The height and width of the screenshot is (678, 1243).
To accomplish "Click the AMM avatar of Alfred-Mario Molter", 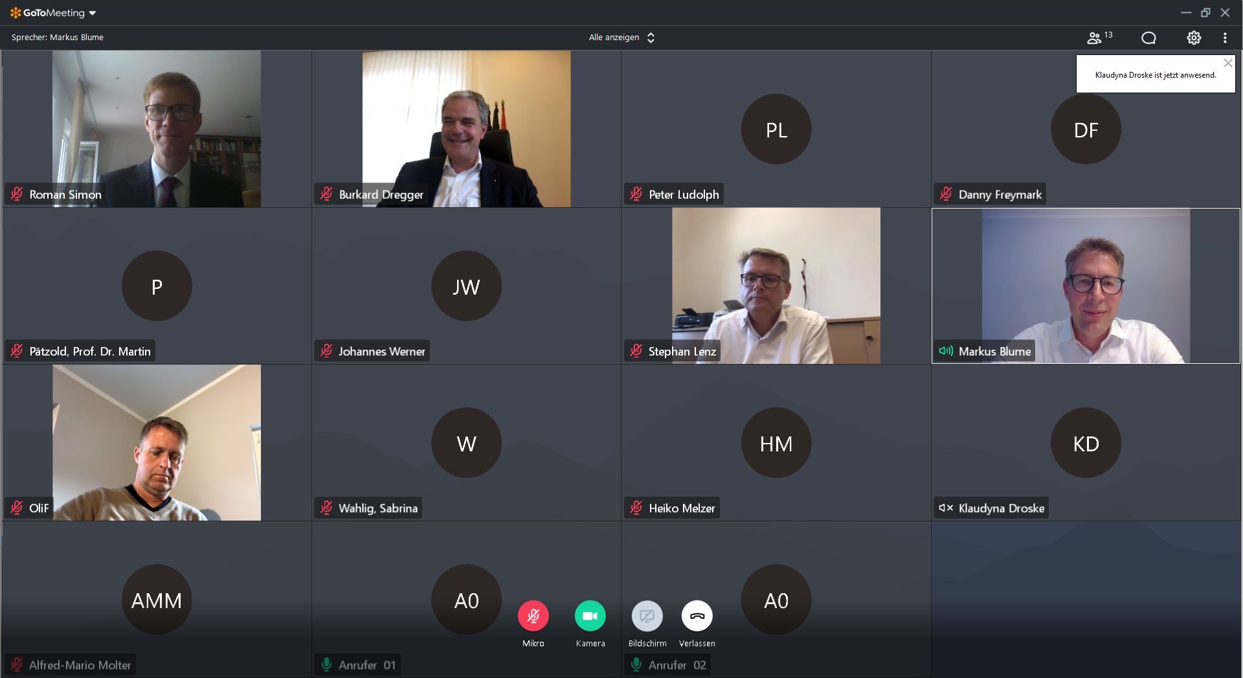I will tap(157, 599).
